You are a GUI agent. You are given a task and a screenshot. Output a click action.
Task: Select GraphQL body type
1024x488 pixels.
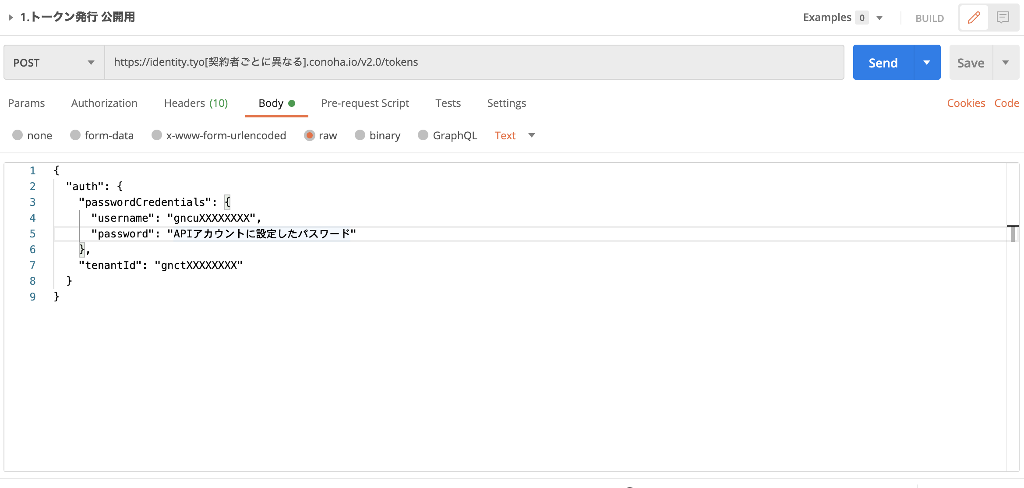[x=423, y=135]
